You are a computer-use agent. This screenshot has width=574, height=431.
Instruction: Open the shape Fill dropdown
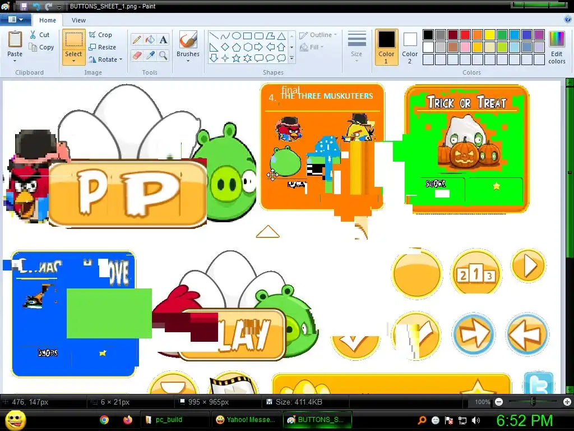point(312,47)
